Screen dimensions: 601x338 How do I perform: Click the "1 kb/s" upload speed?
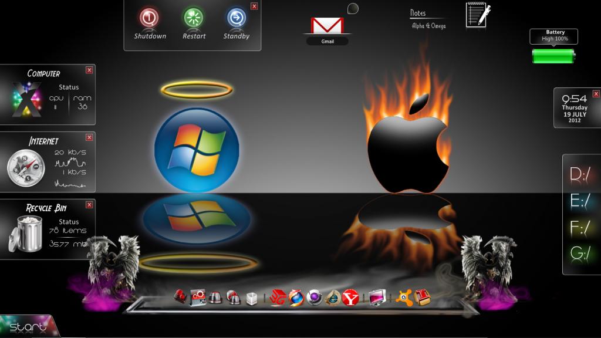pyautogui.click(x=75, y=172)
